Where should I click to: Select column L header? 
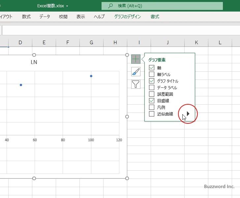pos(220,43)
